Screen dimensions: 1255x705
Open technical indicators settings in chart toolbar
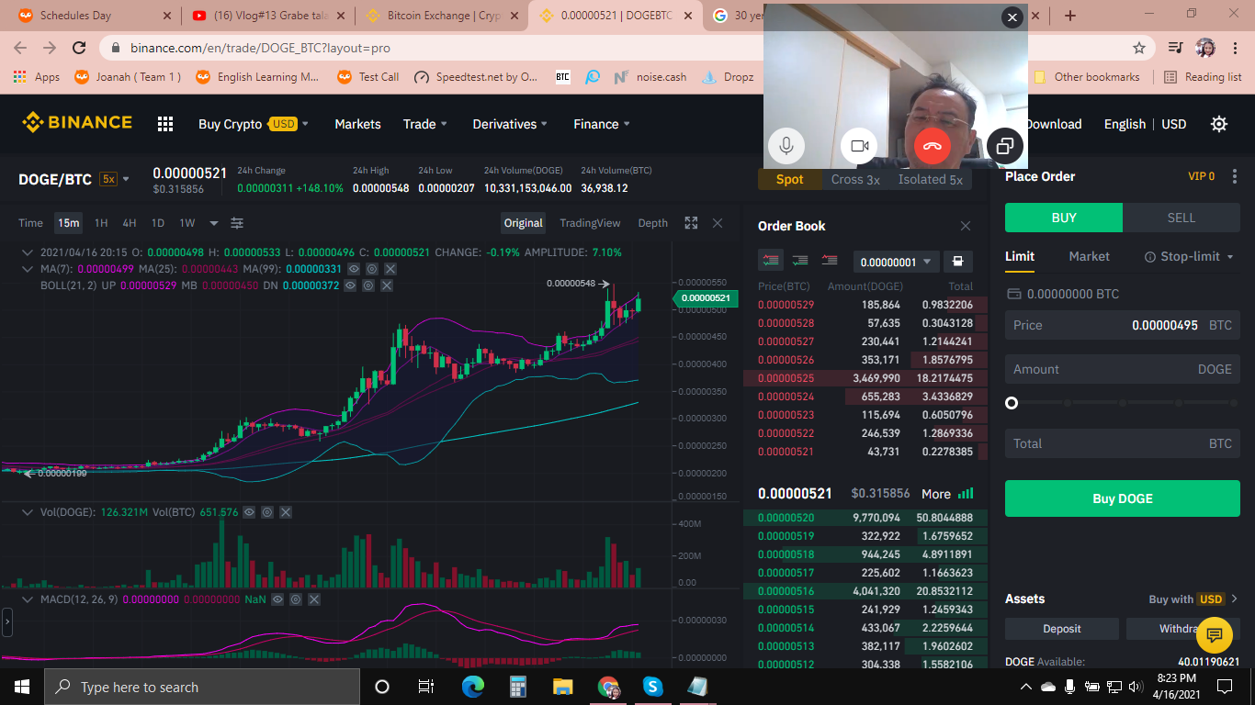(237, 223)
